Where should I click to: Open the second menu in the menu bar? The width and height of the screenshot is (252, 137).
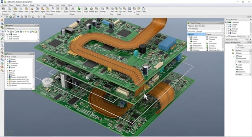coord(11,5)
